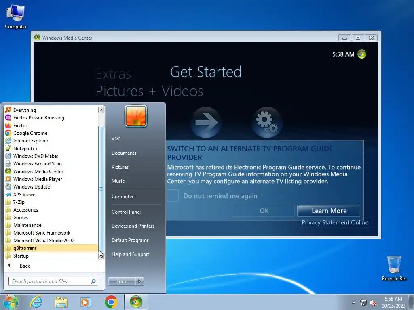Screen dimensions: 414x310
Task: Open Windows Fax and Scan
Action: point(51,164)
